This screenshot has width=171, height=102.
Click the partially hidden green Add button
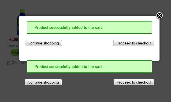[x=15, y=53]
